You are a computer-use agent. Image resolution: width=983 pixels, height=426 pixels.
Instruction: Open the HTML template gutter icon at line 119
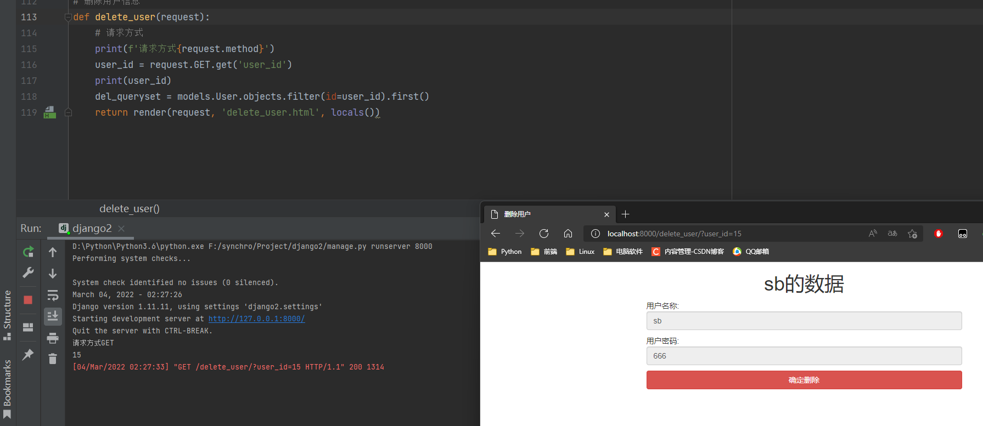[x=50, y=112]
